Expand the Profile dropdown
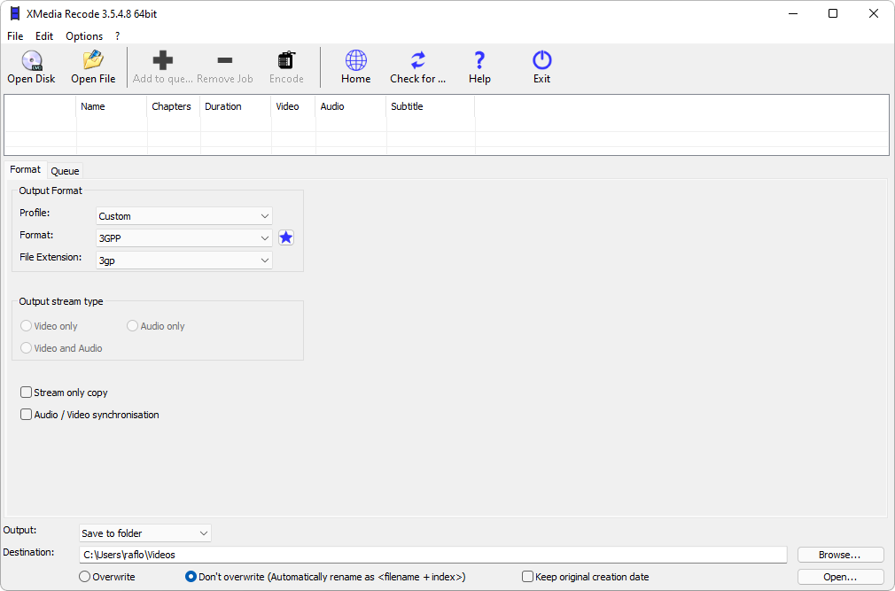 [183, 216]
